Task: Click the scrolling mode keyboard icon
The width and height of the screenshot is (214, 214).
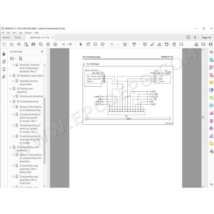Action: [134, 44]
